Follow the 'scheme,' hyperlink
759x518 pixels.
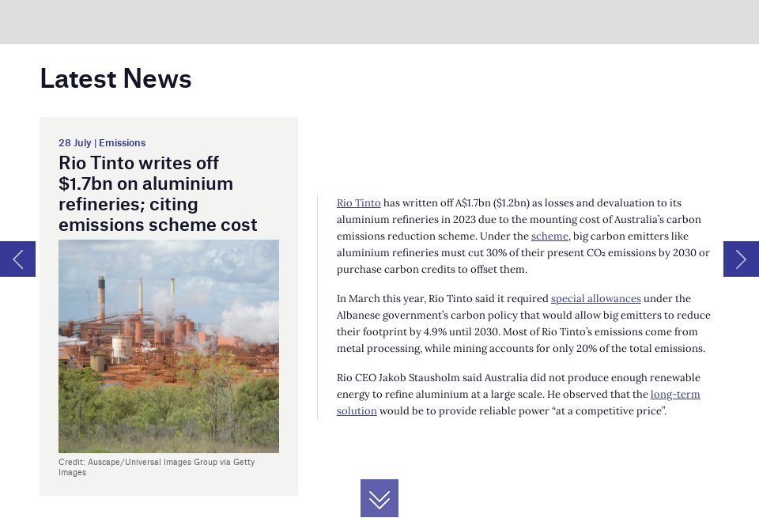coord(550,236)
